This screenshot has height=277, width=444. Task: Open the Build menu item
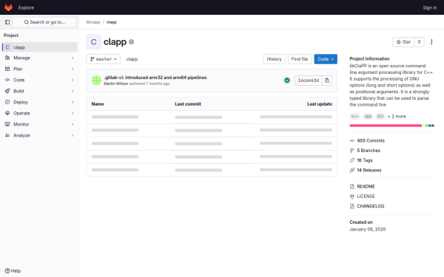point(40,91)
